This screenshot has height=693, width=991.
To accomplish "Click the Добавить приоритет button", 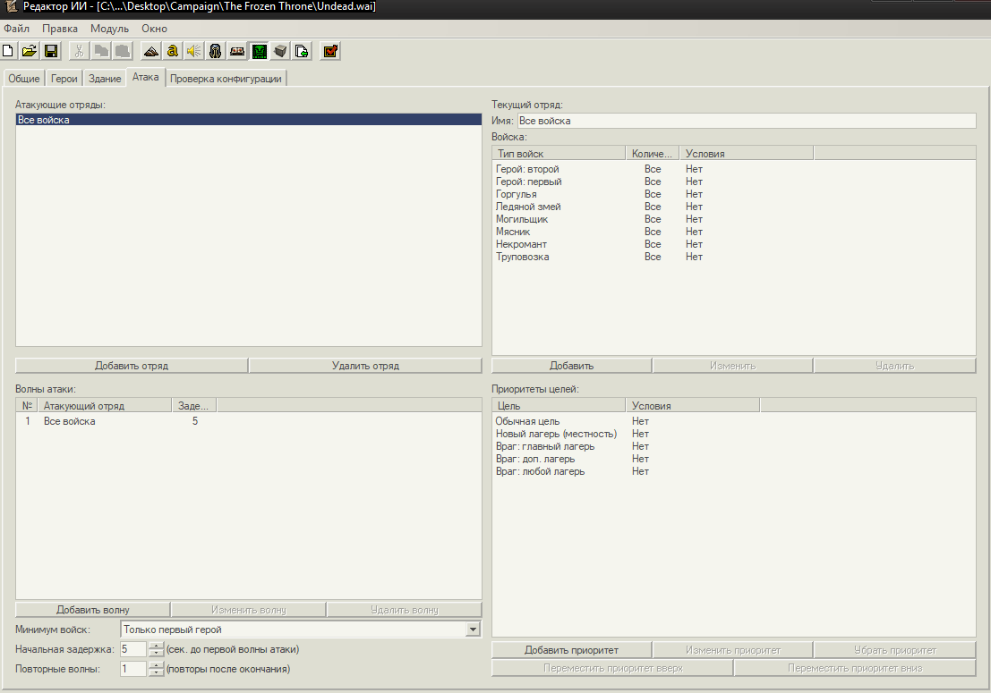I will click(571, 650).
